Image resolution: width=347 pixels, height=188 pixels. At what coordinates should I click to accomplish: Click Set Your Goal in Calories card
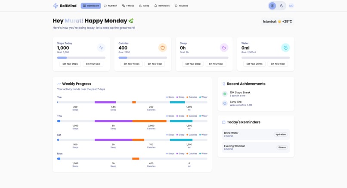click(x=155, y=64)
